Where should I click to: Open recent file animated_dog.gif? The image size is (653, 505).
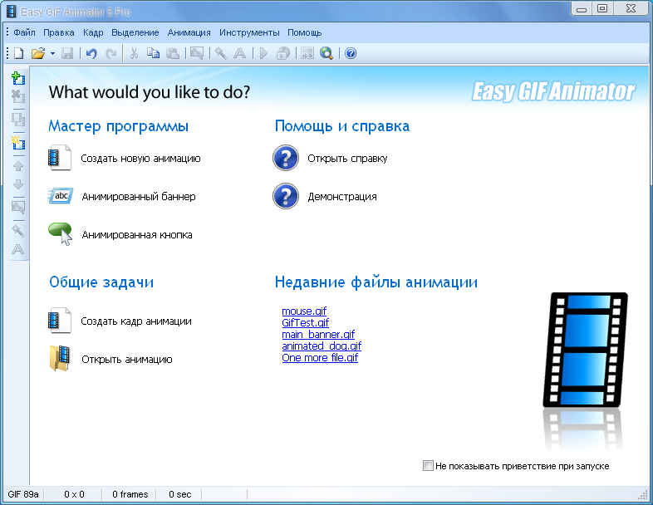pyautogui.click(x=322, y=346)
